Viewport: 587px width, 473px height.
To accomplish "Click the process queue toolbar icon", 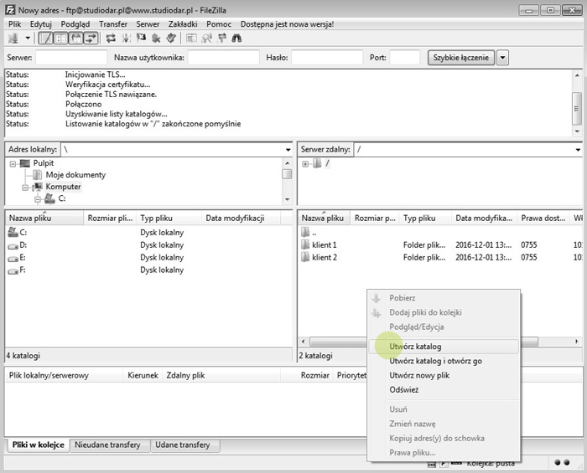I will click(126, 38).
